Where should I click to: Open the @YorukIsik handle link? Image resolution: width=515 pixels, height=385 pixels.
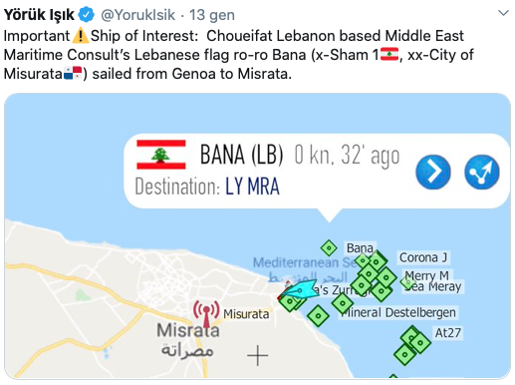[137, 15]
